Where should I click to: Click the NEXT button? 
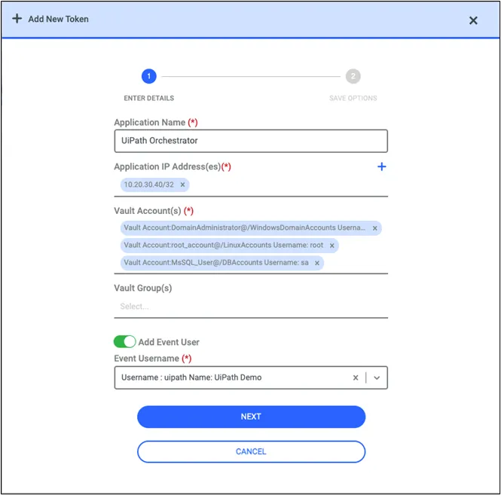[x=251, y=417]
